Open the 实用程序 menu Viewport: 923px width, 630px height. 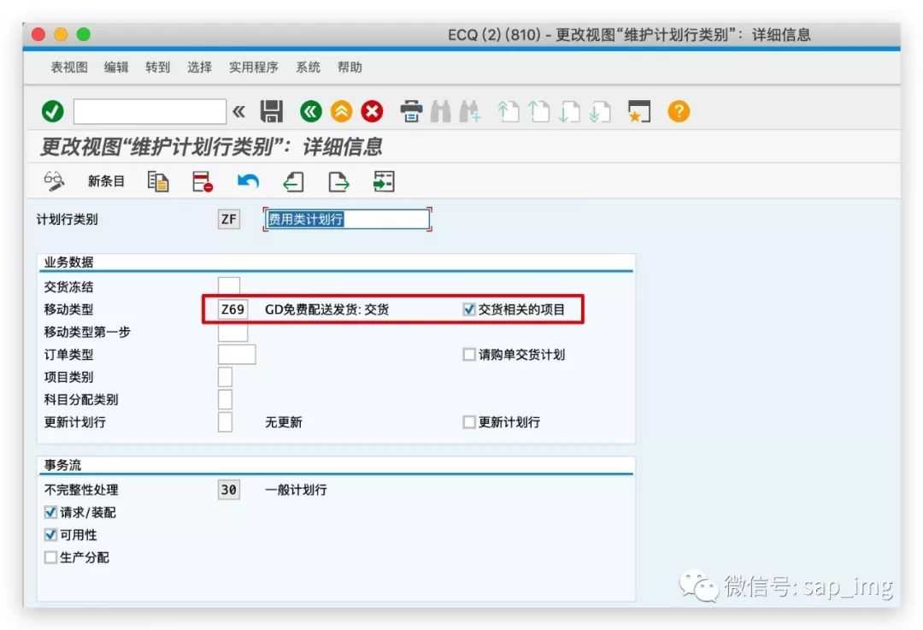pos(254,68)
